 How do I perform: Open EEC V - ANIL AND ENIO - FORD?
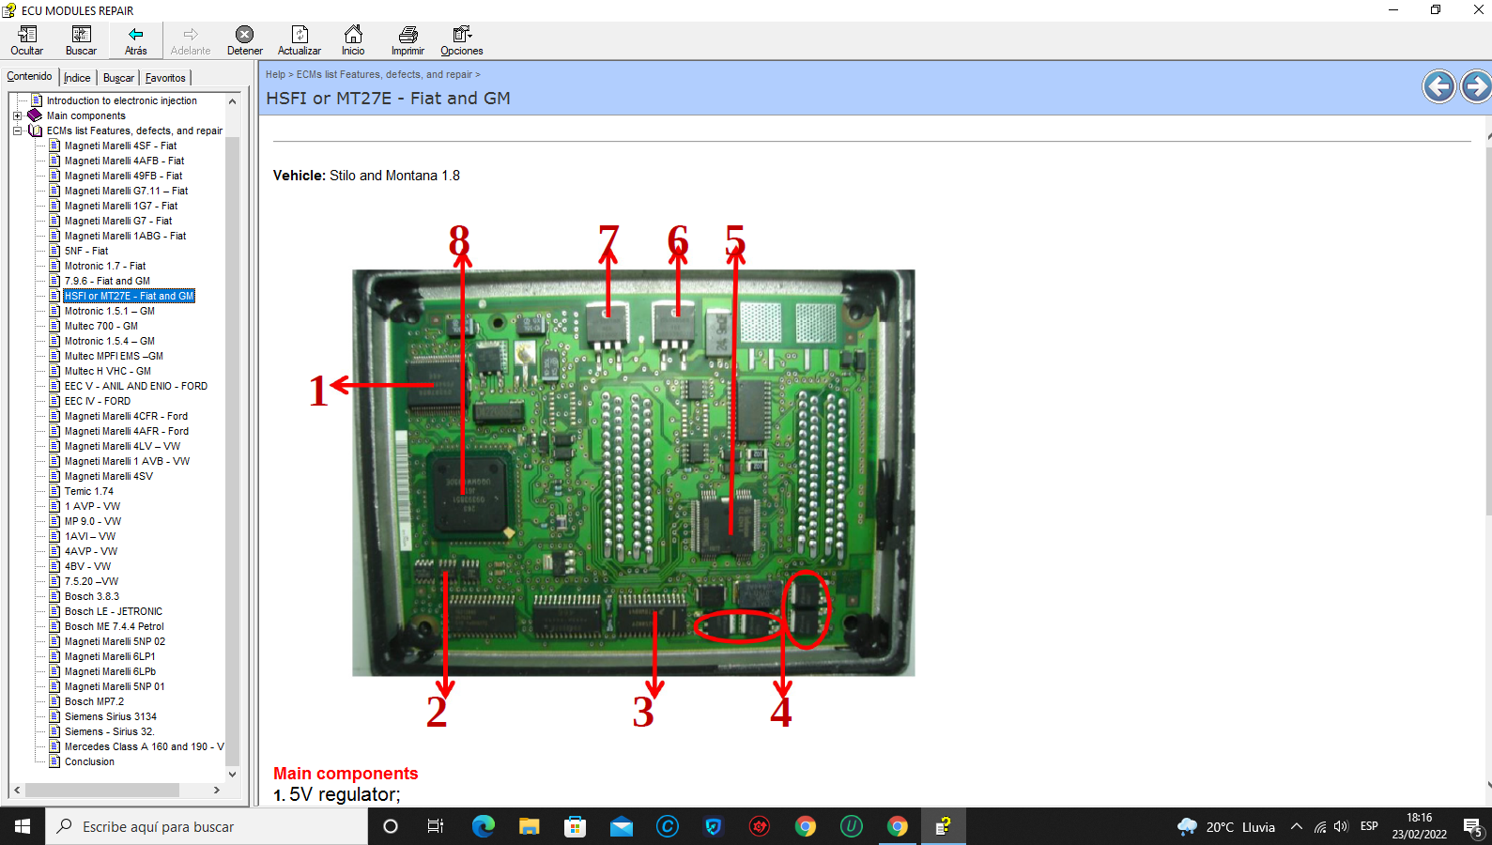coord(136,386)
